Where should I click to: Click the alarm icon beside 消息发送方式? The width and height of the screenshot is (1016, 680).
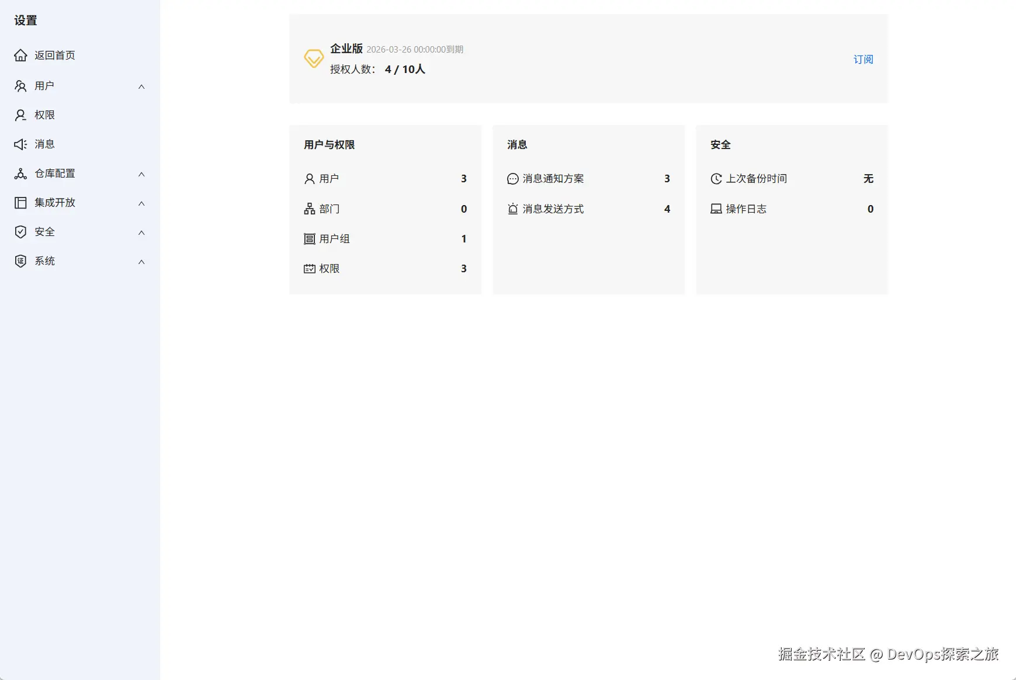tap(513, 209)
